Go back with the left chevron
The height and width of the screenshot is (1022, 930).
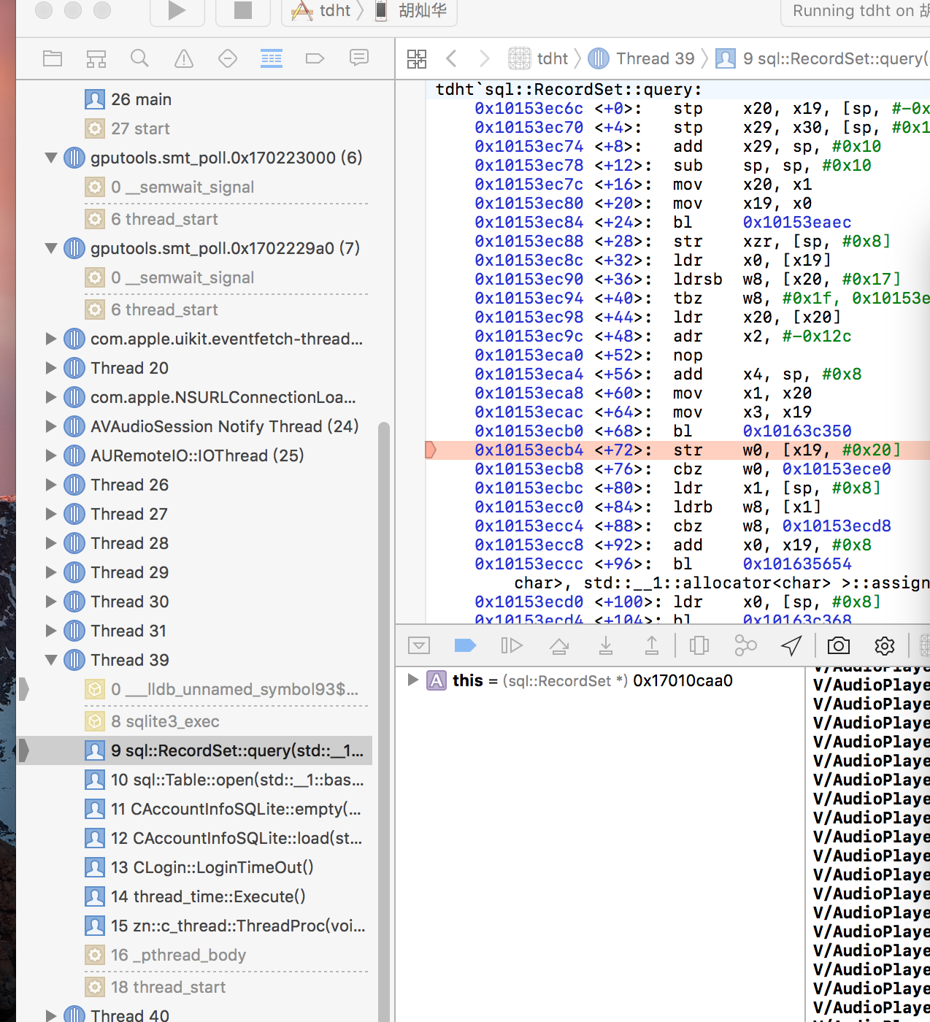pyautogui.click(x=452, y=58)
